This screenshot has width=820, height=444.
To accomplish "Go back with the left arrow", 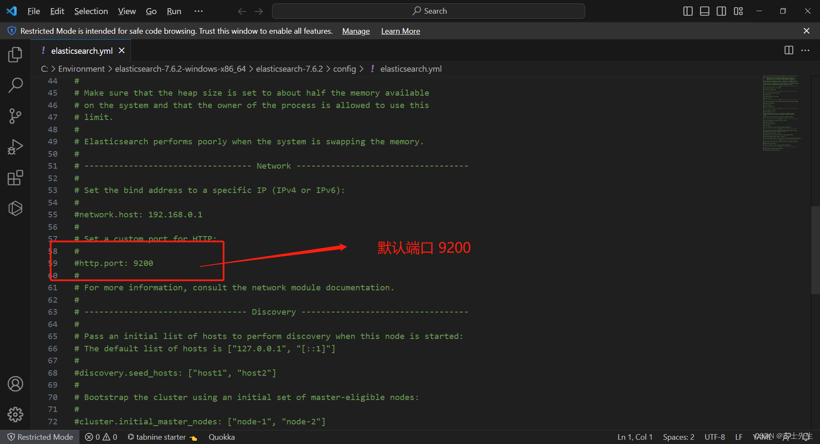I will point(242,12).
